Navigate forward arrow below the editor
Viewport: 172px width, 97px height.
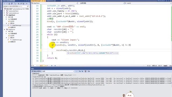point(55,65)
